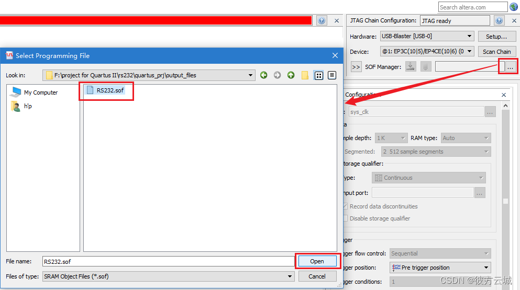Toggle Disable storage qualifier checkbox
The width and height of the screenshot is (520, 290).
coord(345,218)
